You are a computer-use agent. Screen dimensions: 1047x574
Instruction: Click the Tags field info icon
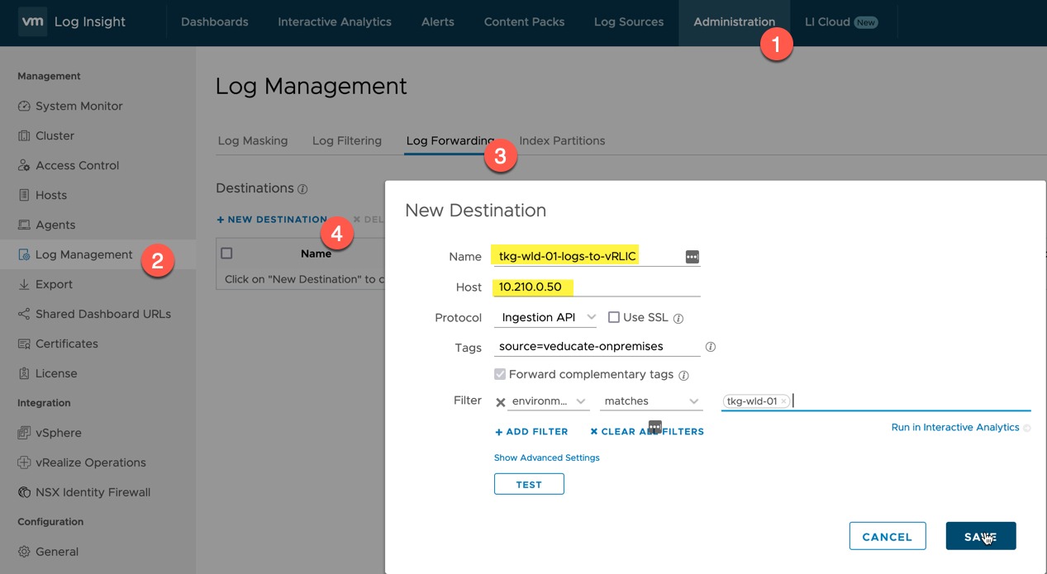point(710,347)
